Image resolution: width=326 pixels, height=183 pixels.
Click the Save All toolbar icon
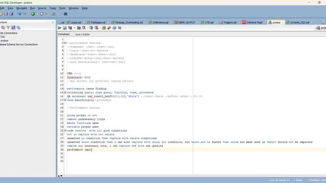(x=11, y=14)
